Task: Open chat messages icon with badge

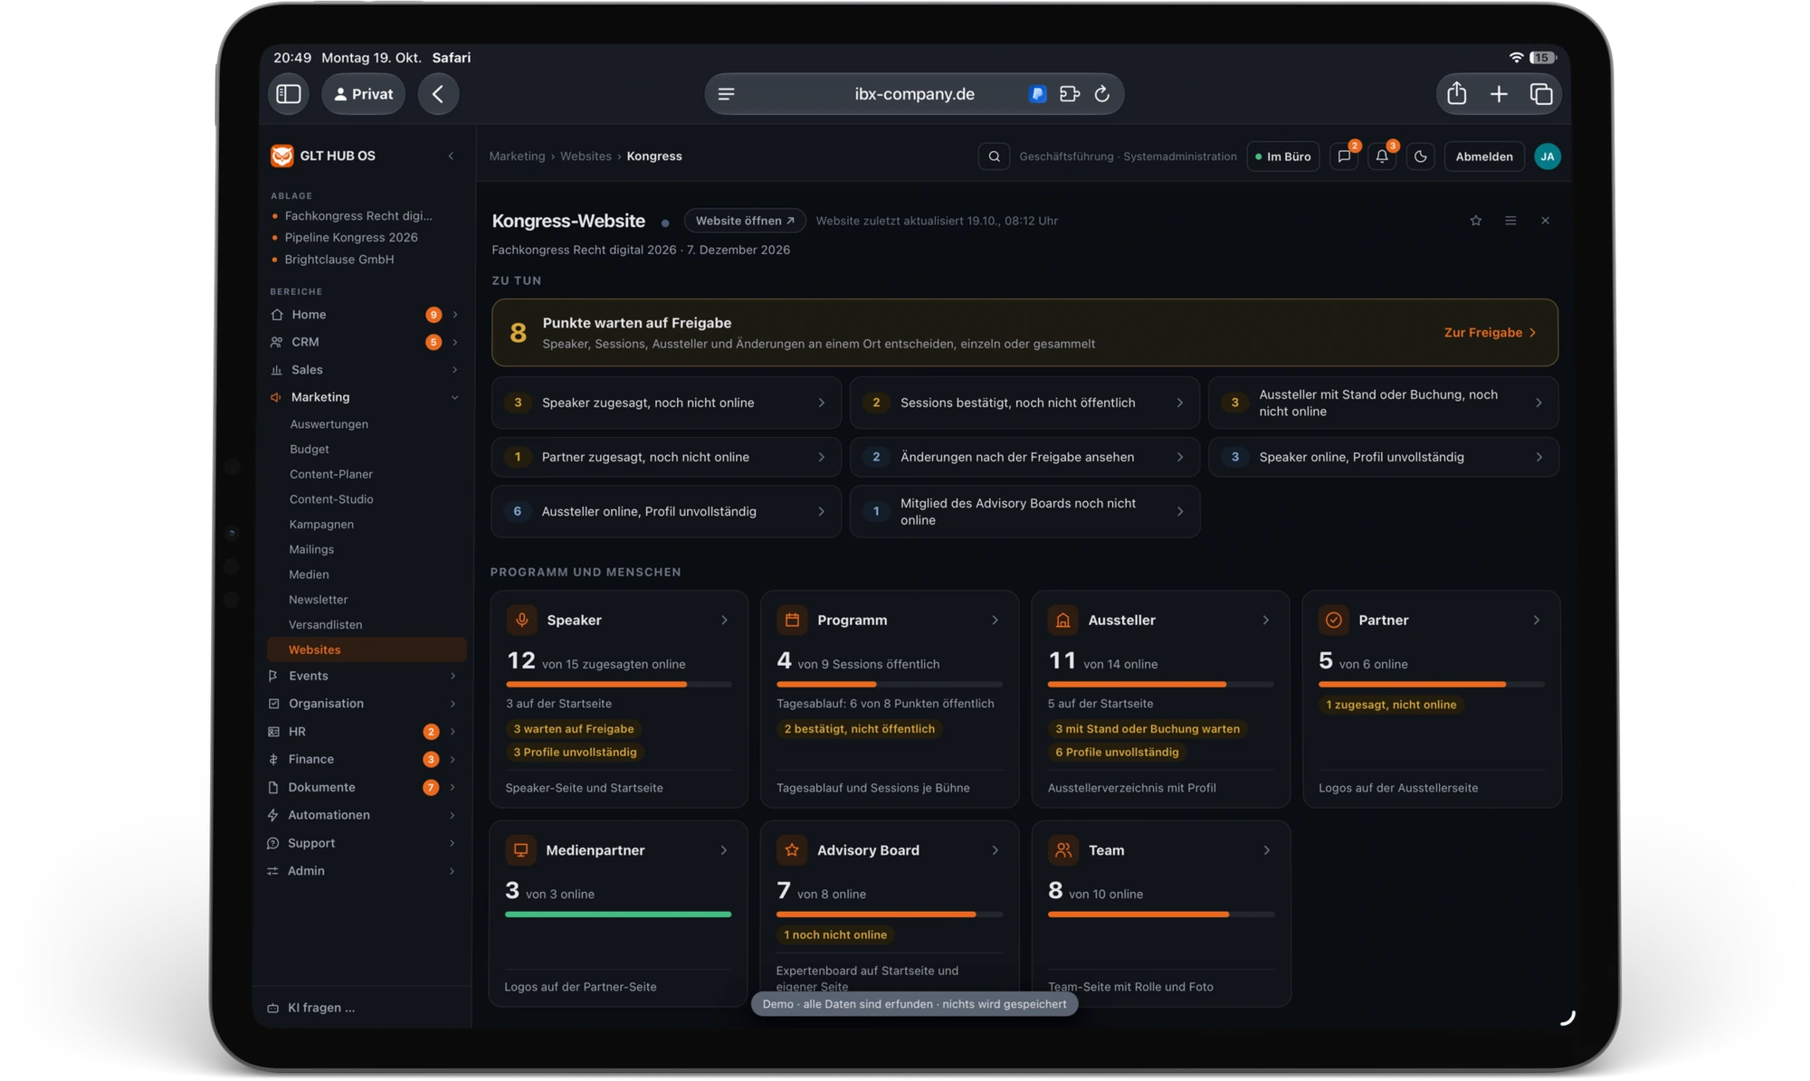Action: point(1344,156)
